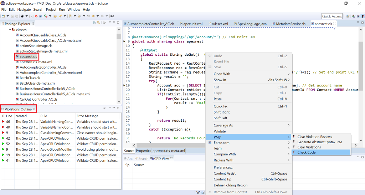
Task: Click inside the Quick Access field
Action: coord(332,16)
